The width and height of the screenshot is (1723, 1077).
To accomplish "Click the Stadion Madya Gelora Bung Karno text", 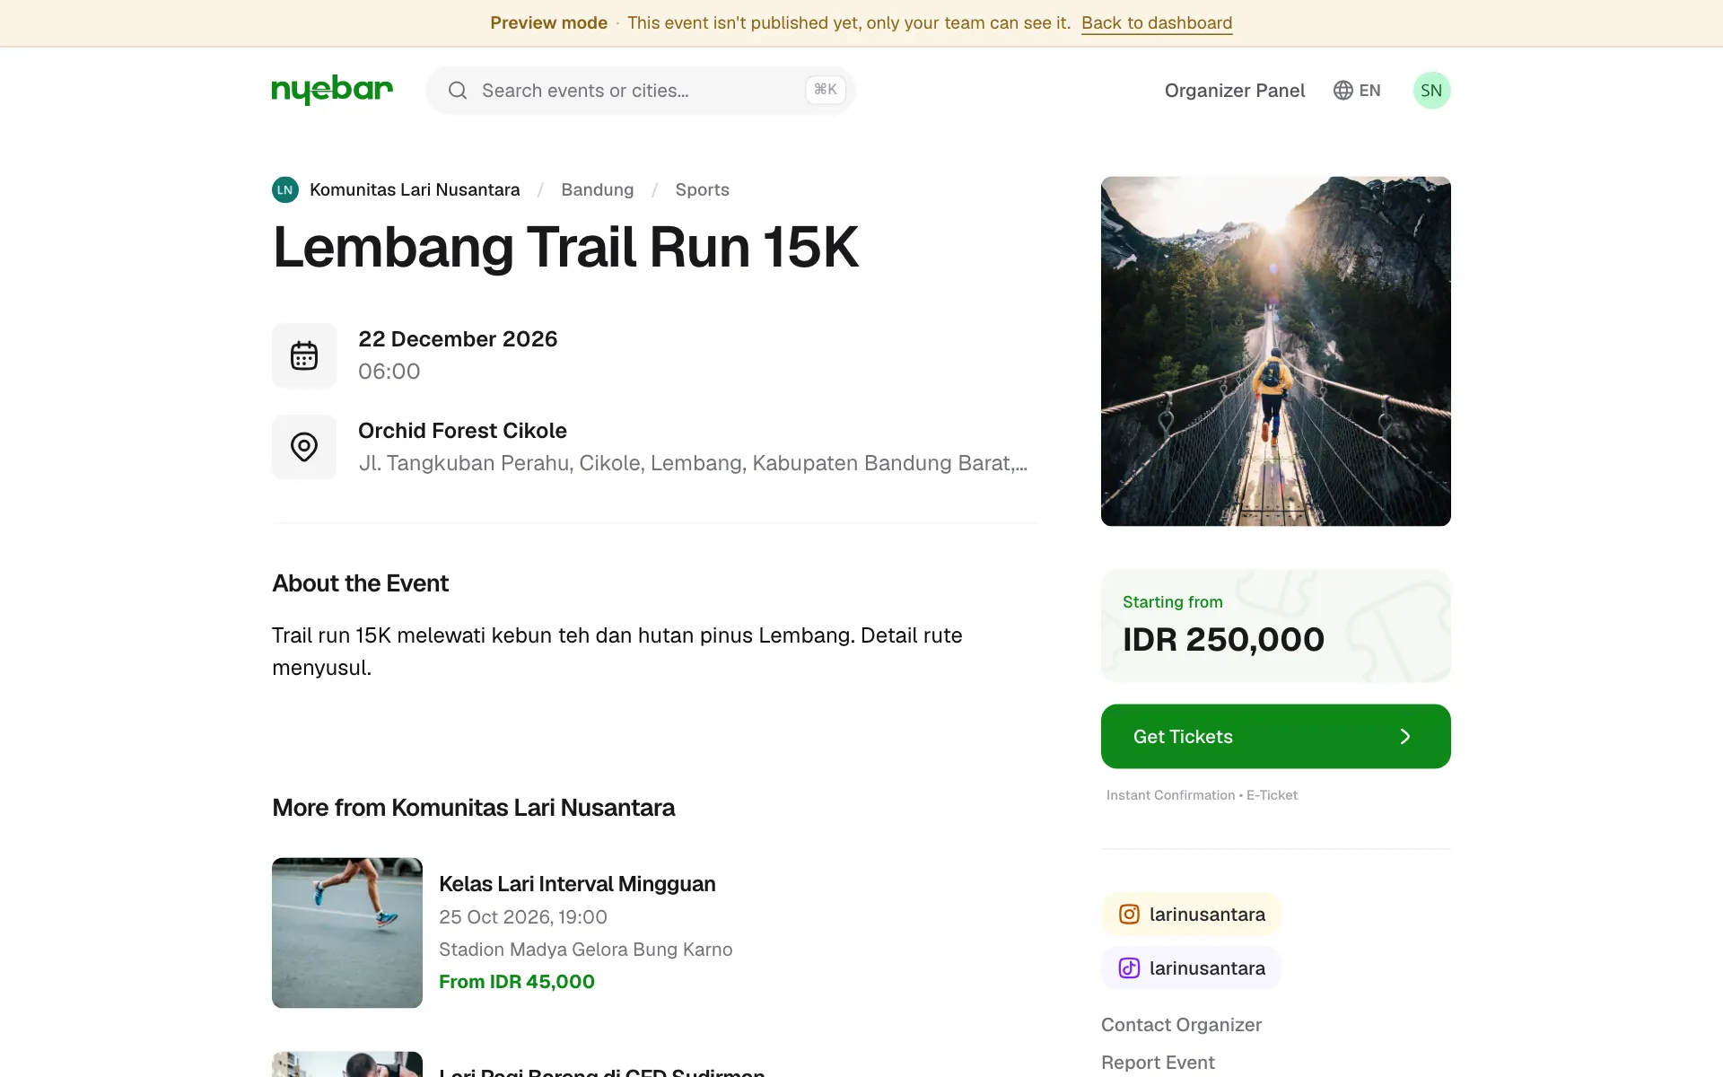I will (x=585, y=950).
